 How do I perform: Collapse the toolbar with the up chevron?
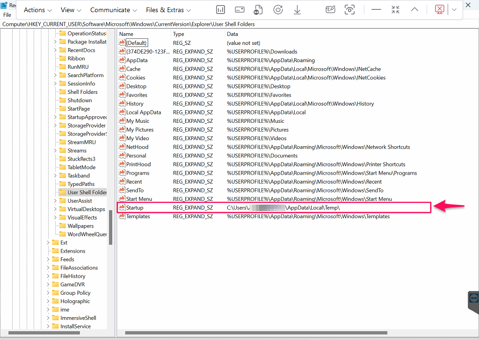click(x=414, y=10)
